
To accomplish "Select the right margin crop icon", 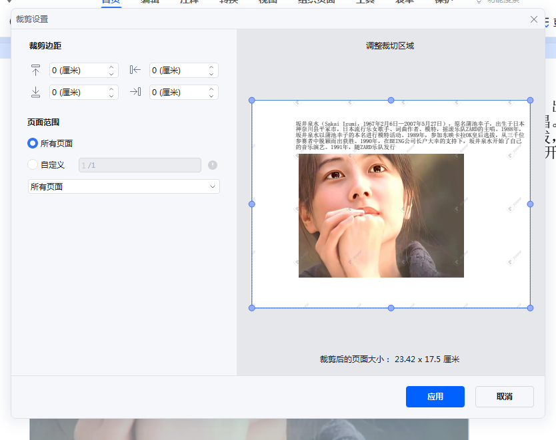I will (x=135, y=92).
